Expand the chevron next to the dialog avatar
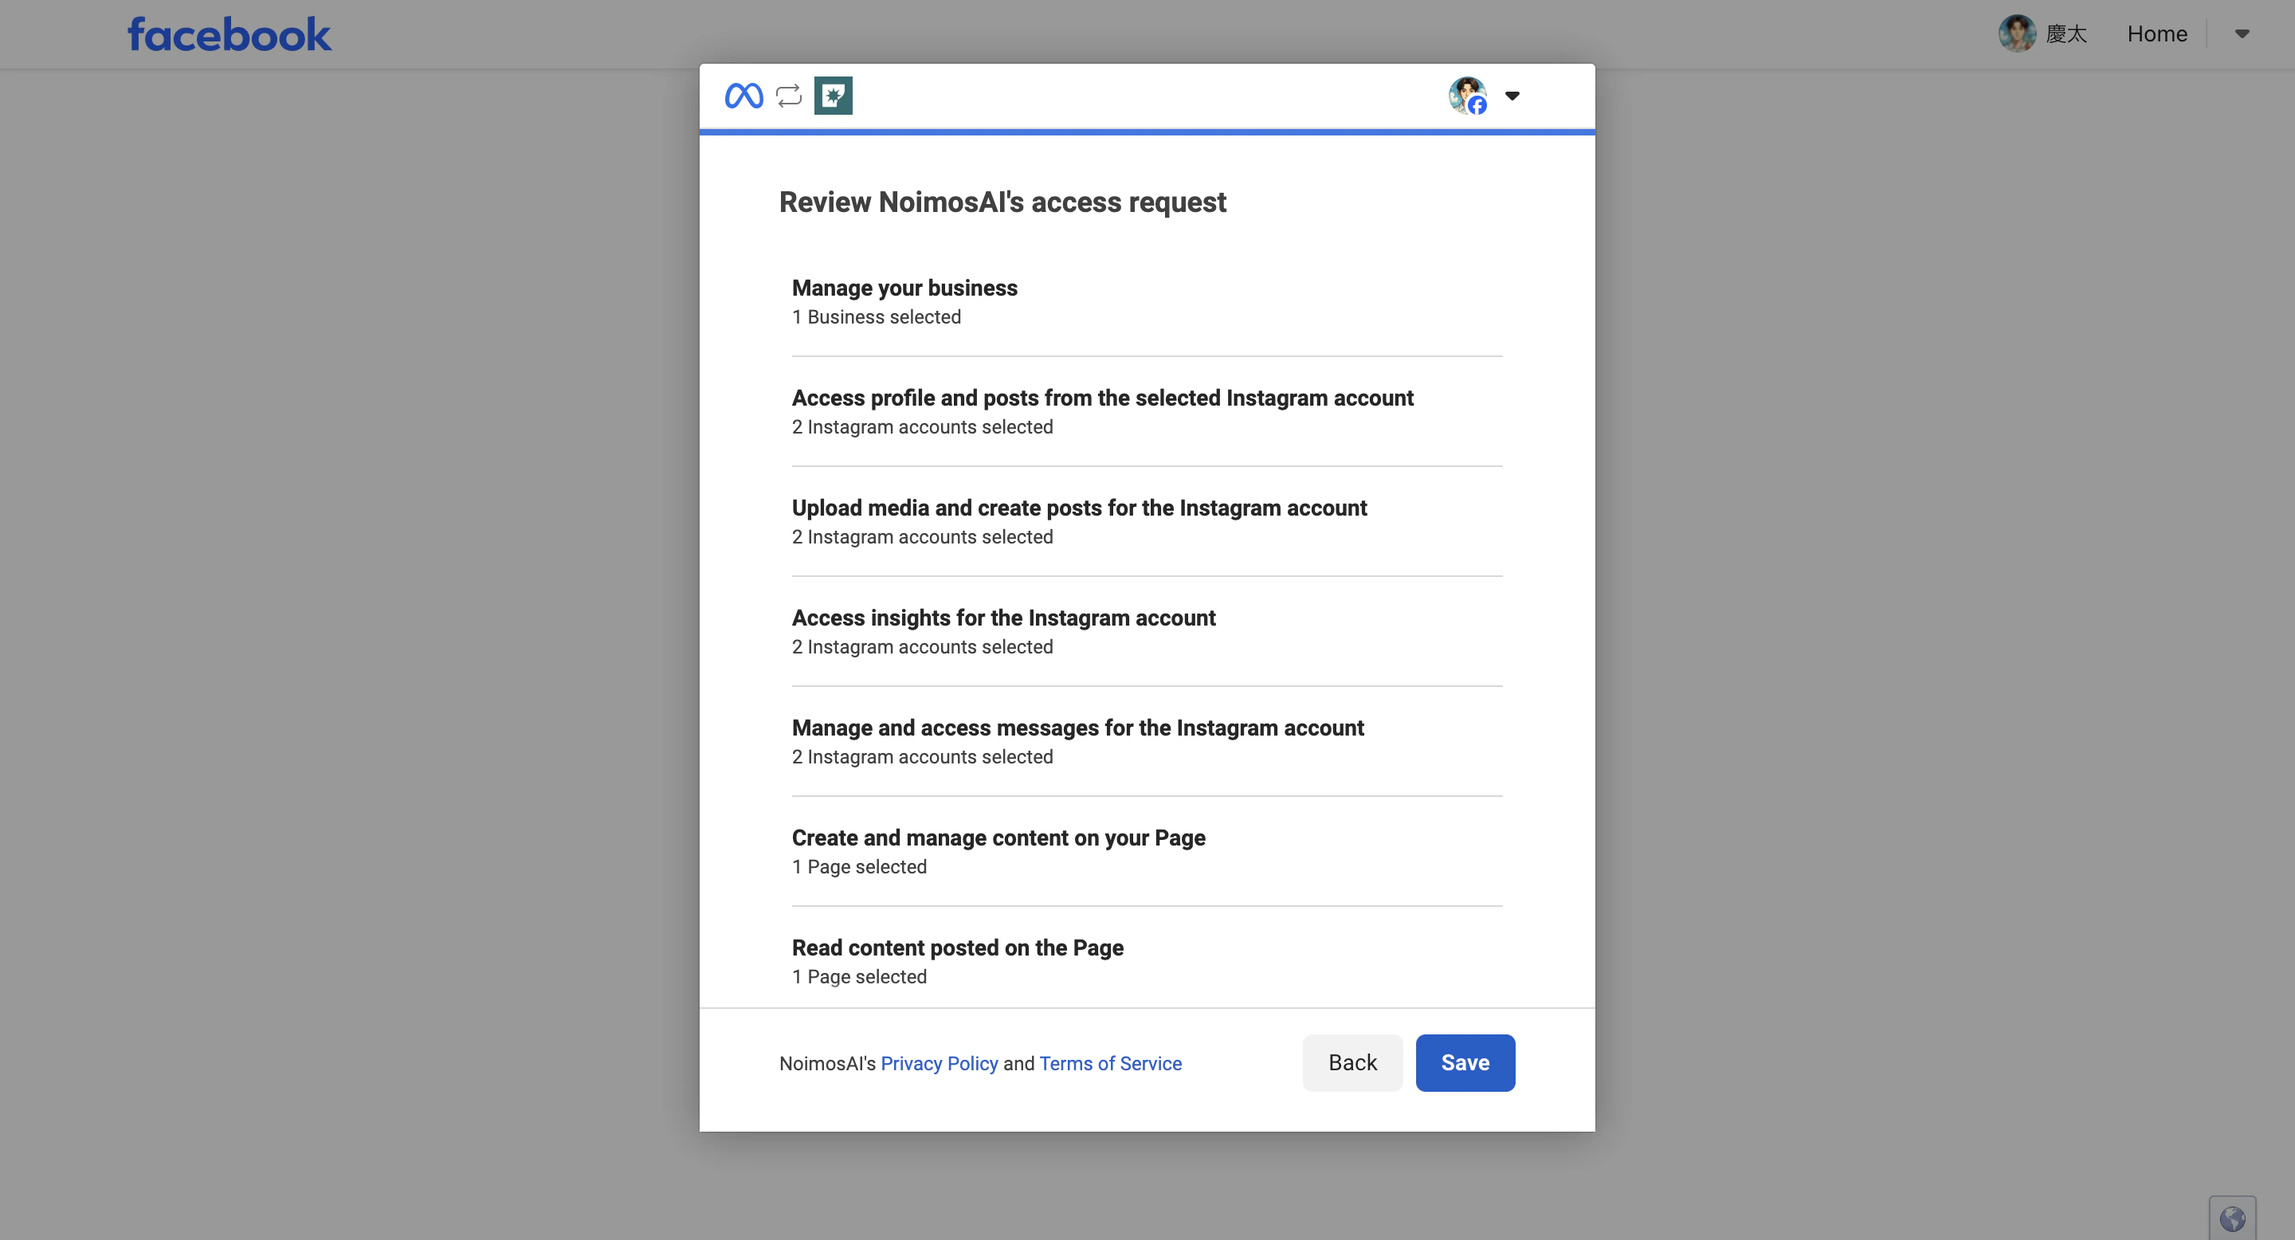2295x1240 pixels. tap(1512, 96)
